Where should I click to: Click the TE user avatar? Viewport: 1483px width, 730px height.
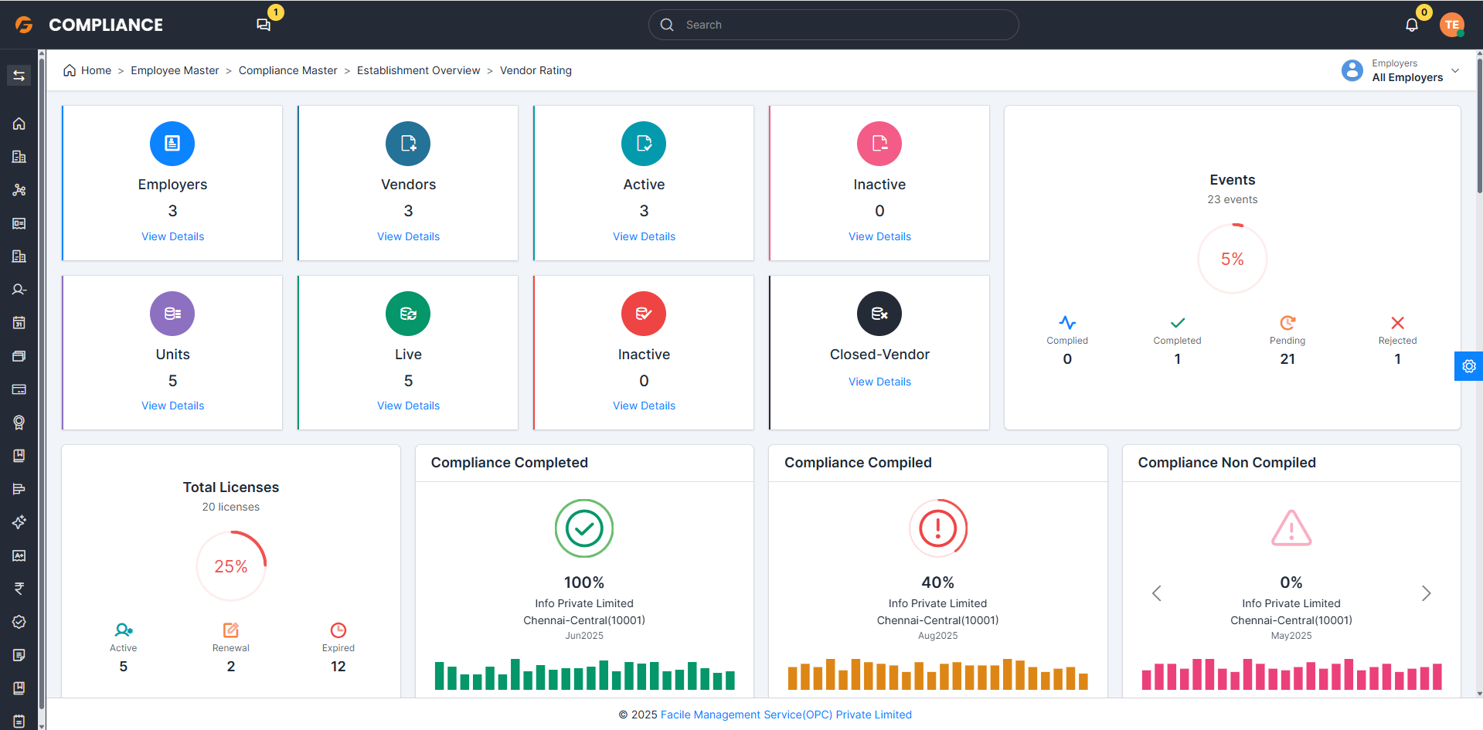click(1452, 25)
